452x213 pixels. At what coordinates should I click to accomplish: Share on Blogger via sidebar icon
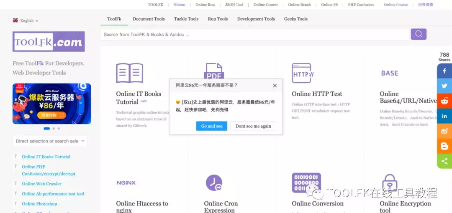click(444, 146)
